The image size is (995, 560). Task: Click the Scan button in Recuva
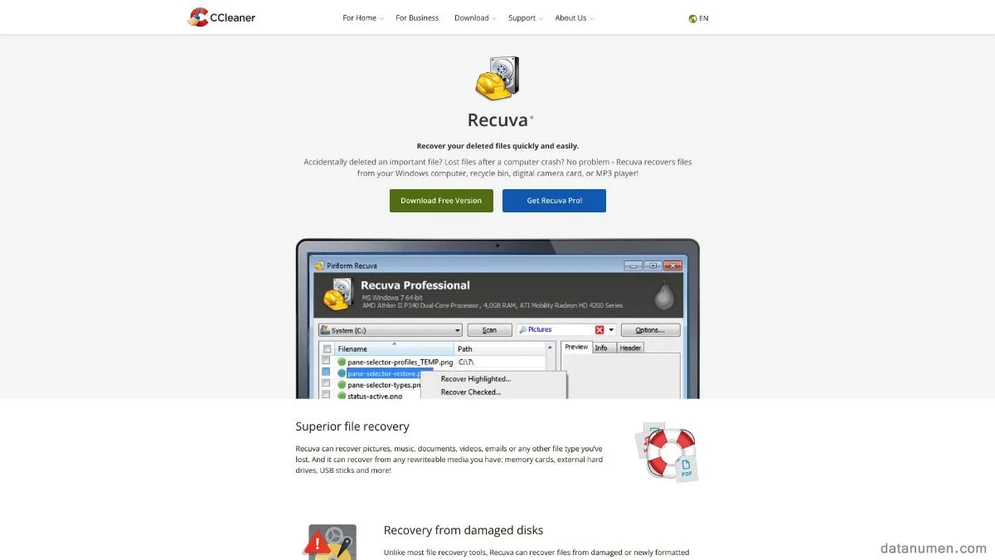point(489,330)
